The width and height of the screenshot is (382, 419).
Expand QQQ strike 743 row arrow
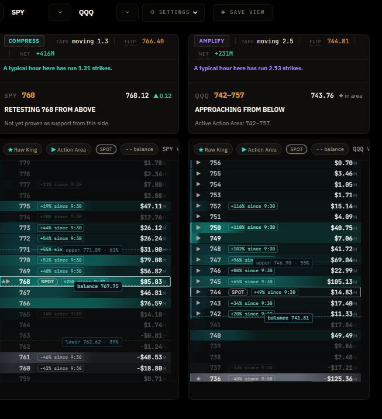(x=198, y=303)
